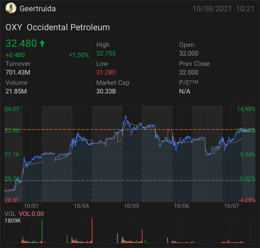This screenshot has height=248, width=260.
Task: Click the 5.34% axis label
Action: click(x=248, y=155)
